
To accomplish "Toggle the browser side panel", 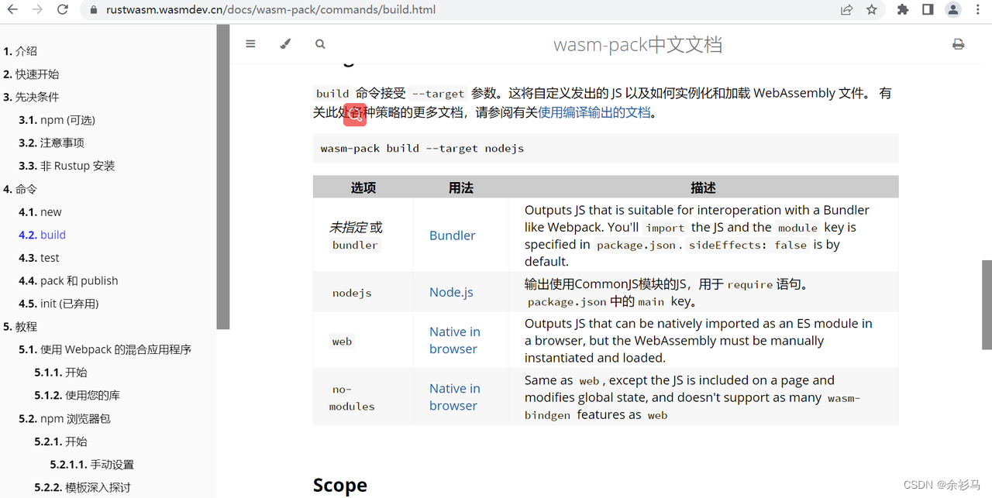I will pos(928,10).
